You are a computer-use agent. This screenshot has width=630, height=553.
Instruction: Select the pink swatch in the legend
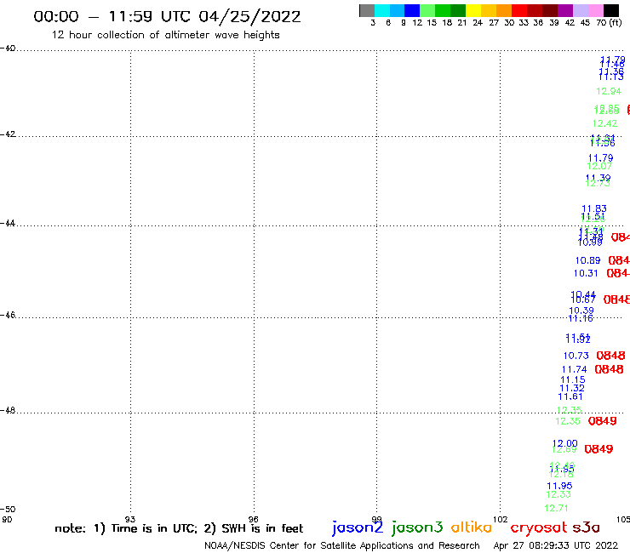tap(595, 10)
